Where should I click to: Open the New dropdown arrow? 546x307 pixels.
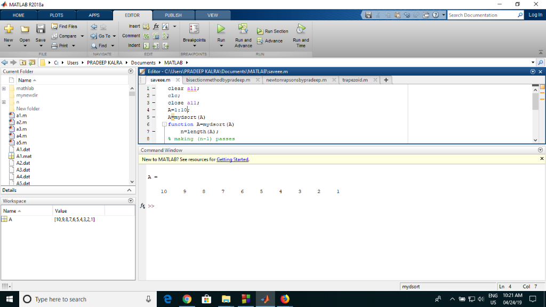(x=9, y=46)
